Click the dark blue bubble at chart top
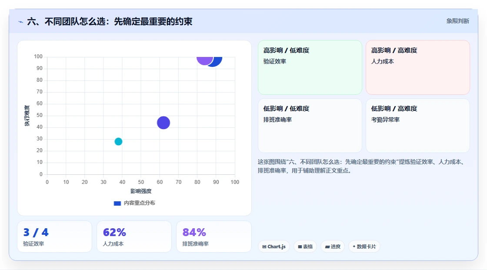The width and height of the screenshot is (487, 270). pyautogui.click(x=217, y=61)
